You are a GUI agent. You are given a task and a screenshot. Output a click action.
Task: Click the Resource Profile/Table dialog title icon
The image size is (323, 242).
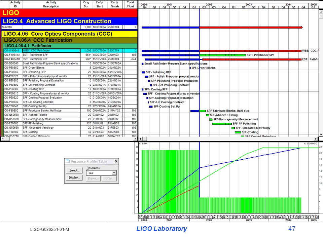pos(67,162)
